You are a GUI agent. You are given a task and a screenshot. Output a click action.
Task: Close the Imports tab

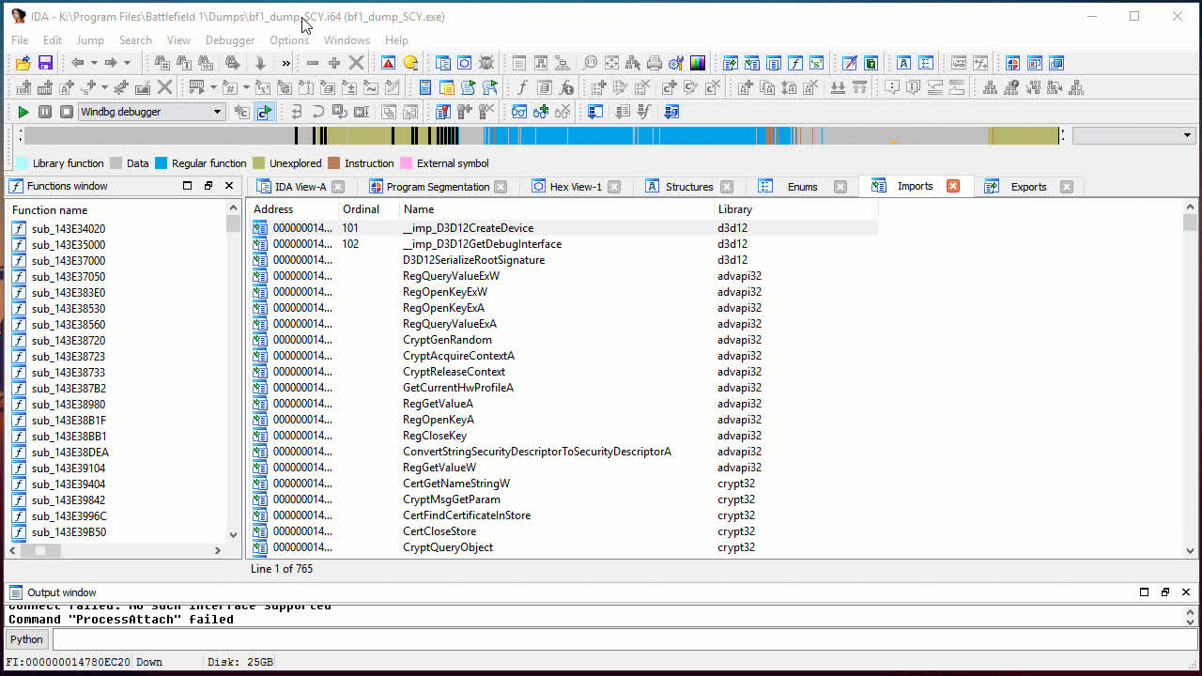[953, 186]
